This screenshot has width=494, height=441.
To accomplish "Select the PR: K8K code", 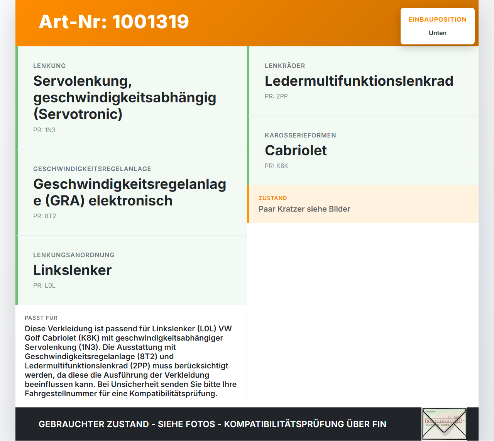I will [x=277, y=166].
